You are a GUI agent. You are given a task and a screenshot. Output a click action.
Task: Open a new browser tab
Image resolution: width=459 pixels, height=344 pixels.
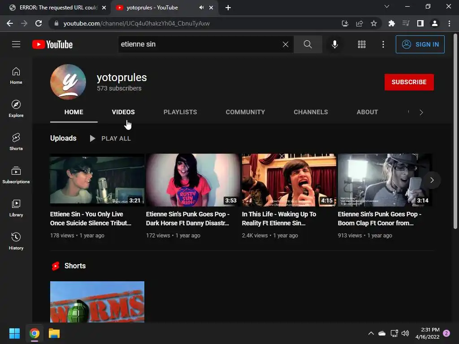click(228, 8)
